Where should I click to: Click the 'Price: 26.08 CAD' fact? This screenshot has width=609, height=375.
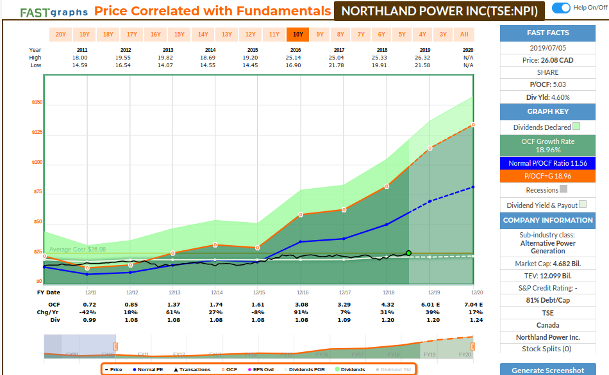pos(547,60)
